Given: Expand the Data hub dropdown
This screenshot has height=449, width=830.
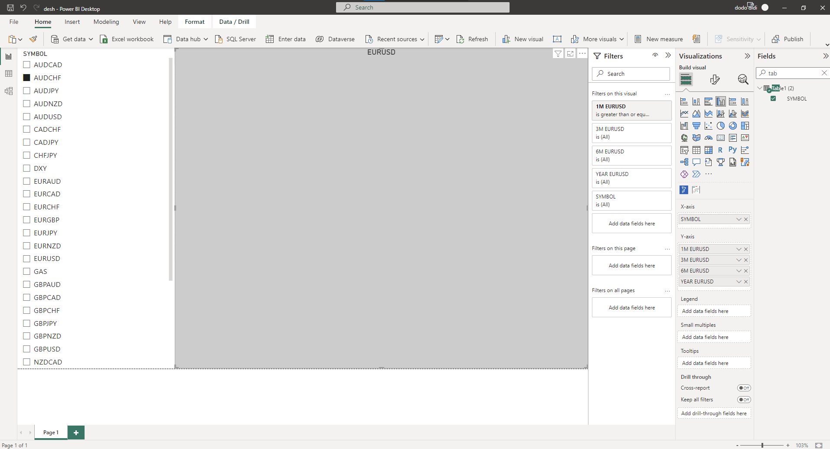Looking at the screenshot, I should coord(206,39).
